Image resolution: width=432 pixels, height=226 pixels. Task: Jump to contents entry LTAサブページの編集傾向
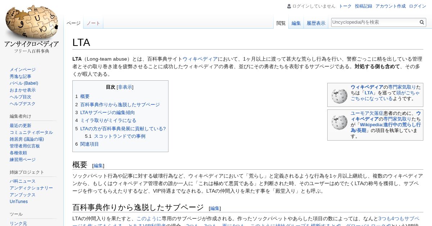pyautogui.click(x=105, y=113)
